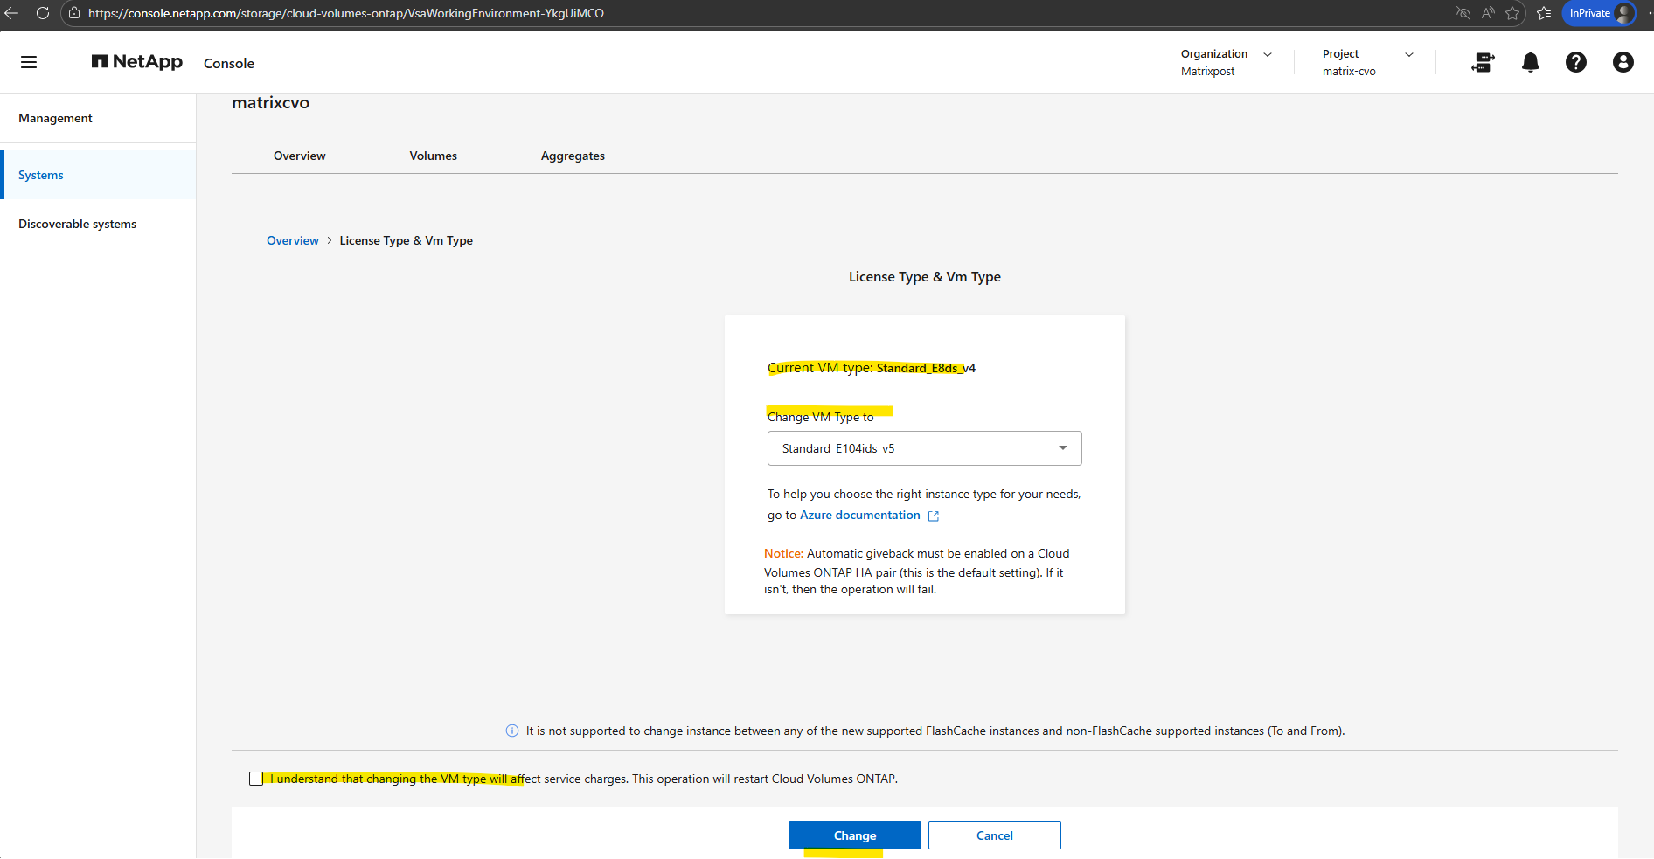Switch to the Volumes tab
This screenshot has width=1654, height=859.
[x=433, y=156]
